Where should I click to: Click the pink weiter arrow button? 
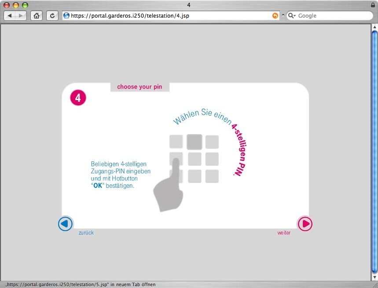pyautogui.click(x=305, y=224)
